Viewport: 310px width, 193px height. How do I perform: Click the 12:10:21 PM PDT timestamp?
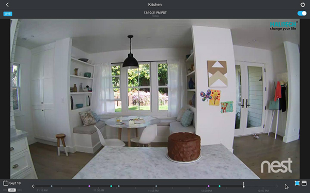155,12
